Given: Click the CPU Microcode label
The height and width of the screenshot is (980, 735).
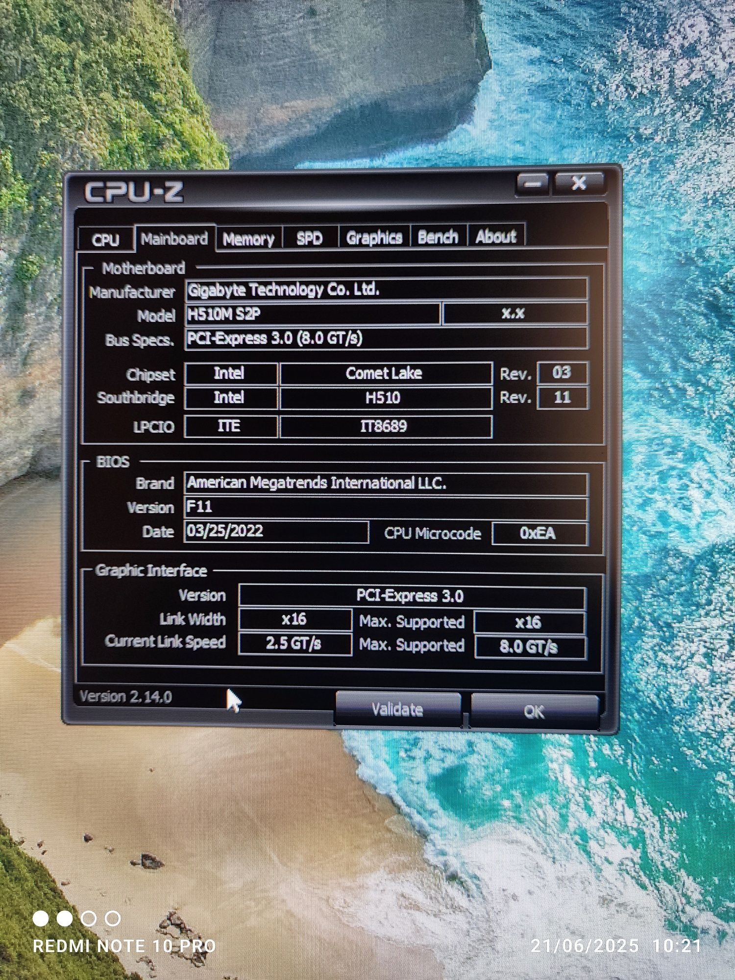Looking at the screenshot, I should tap(432, 534).
